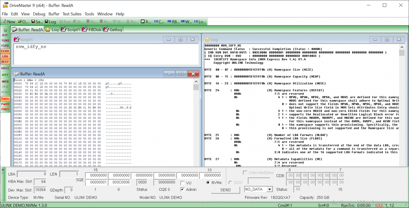Enable the VU checkbox

click(x=182, y=183)
